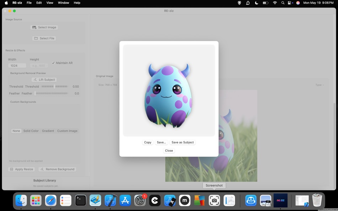Select the Solid Color background option

point(31,131)
